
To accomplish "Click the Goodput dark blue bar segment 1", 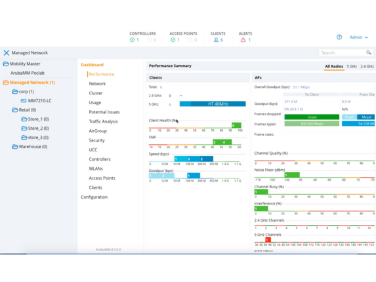I will click(194, 176).
